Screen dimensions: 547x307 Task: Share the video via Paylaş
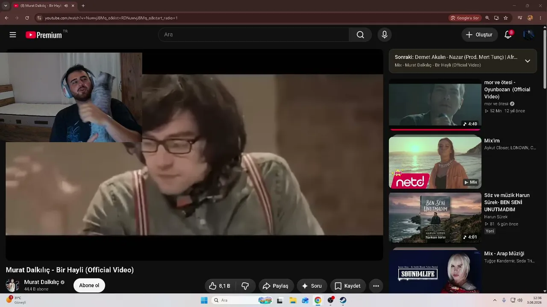pos(276,286)
